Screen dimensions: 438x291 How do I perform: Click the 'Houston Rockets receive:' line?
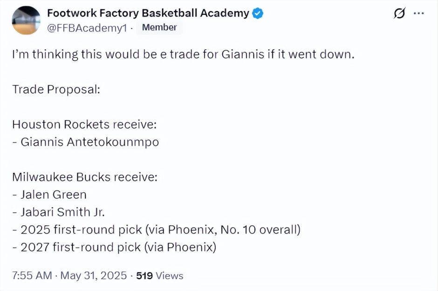tap(84, 124)
